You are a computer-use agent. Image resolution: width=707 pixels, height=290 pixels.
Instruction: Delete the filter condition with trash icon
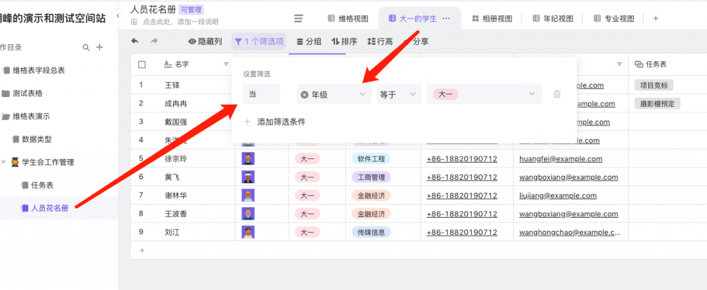[x=557, y=94]
